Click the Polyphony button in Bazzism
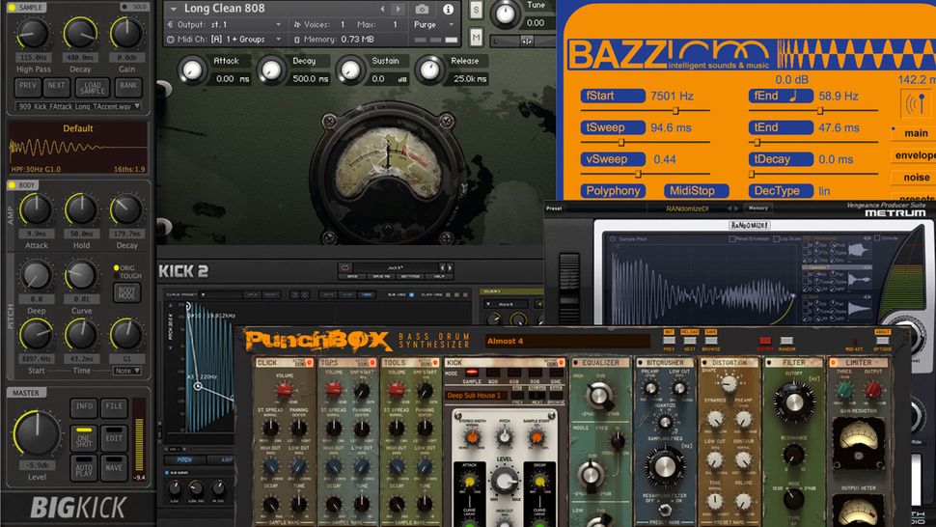The image size is (936, 527). pos(613,191)
